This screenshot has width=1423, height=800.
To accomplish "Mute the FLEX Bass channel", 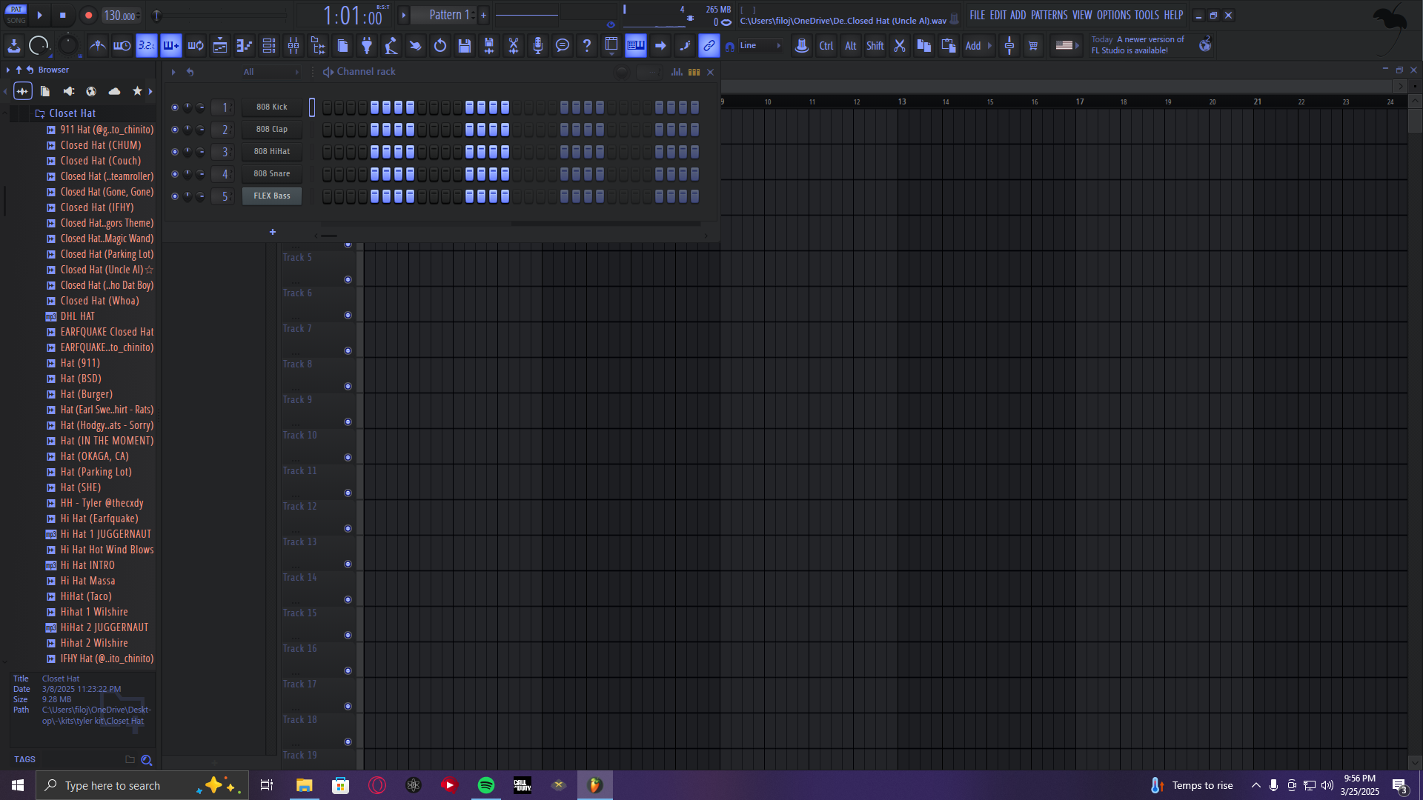I will pos(175,196).
